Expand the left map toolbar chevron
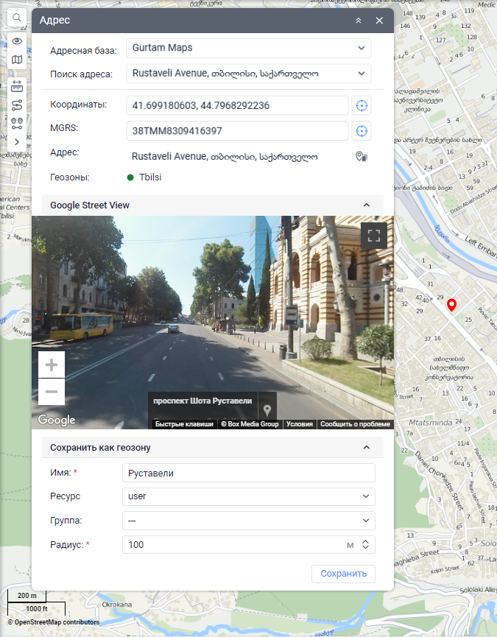 pos(17,142)
